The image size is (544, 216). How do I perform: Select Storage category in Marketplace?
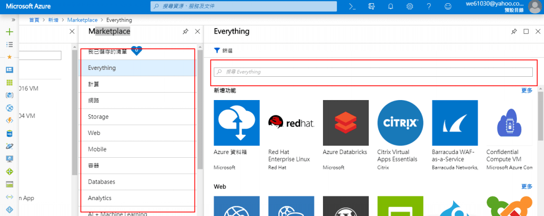pos(138,116)
